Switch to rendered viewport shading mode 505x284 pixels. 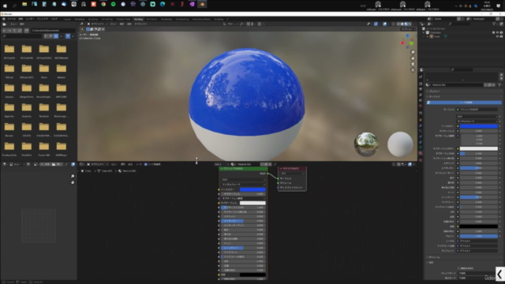pyautogui.click(x=410, y=24)
